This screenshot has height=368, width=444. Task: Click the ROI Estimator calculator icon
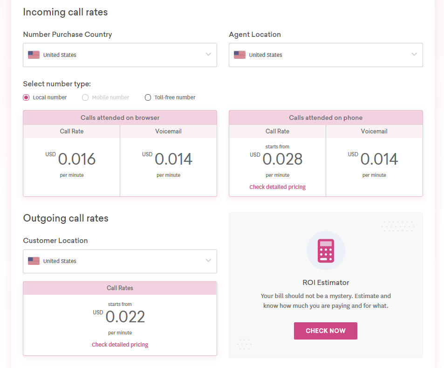point(326,250)
